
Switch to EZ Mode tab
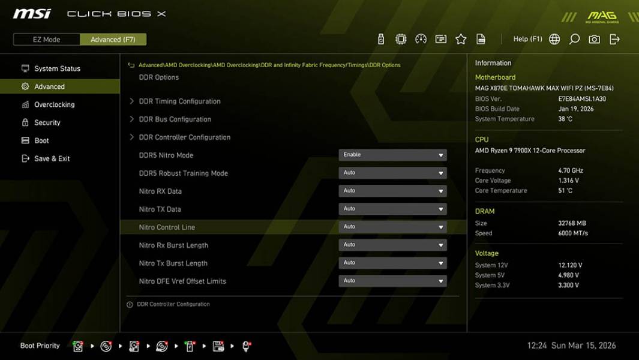click(46, 39)
